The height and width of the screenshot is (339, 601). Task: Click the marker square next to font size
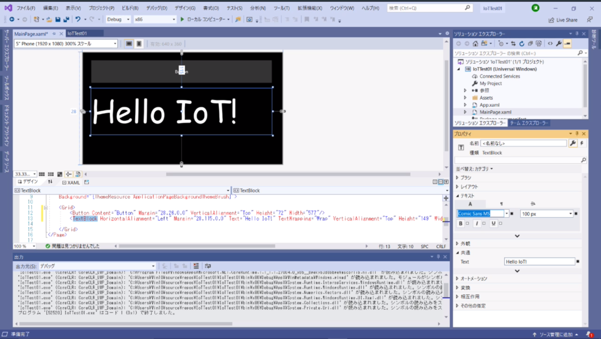[576, 214]
